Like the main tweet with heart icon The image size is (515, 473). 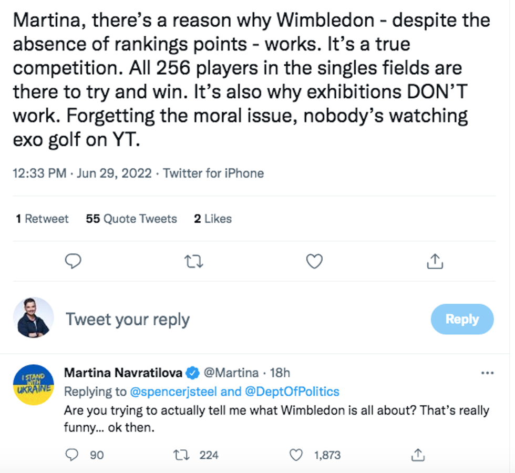click(x=314, y=261)
